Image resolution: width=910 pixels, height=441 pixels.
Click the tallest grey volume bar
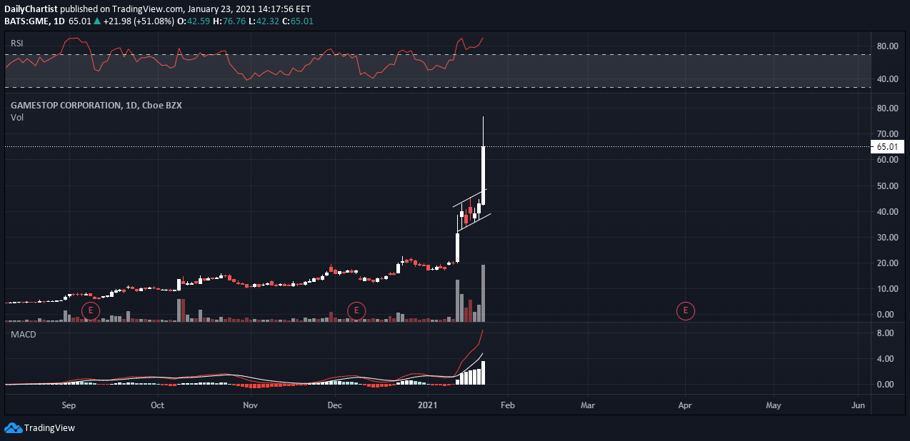click(484, 294)
